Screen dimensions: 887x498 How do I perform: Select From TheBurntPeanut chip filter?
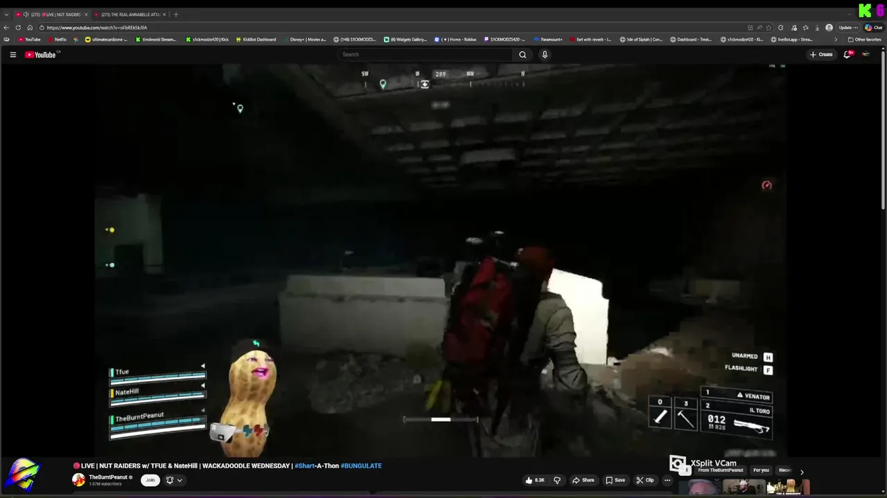point(721,470)
